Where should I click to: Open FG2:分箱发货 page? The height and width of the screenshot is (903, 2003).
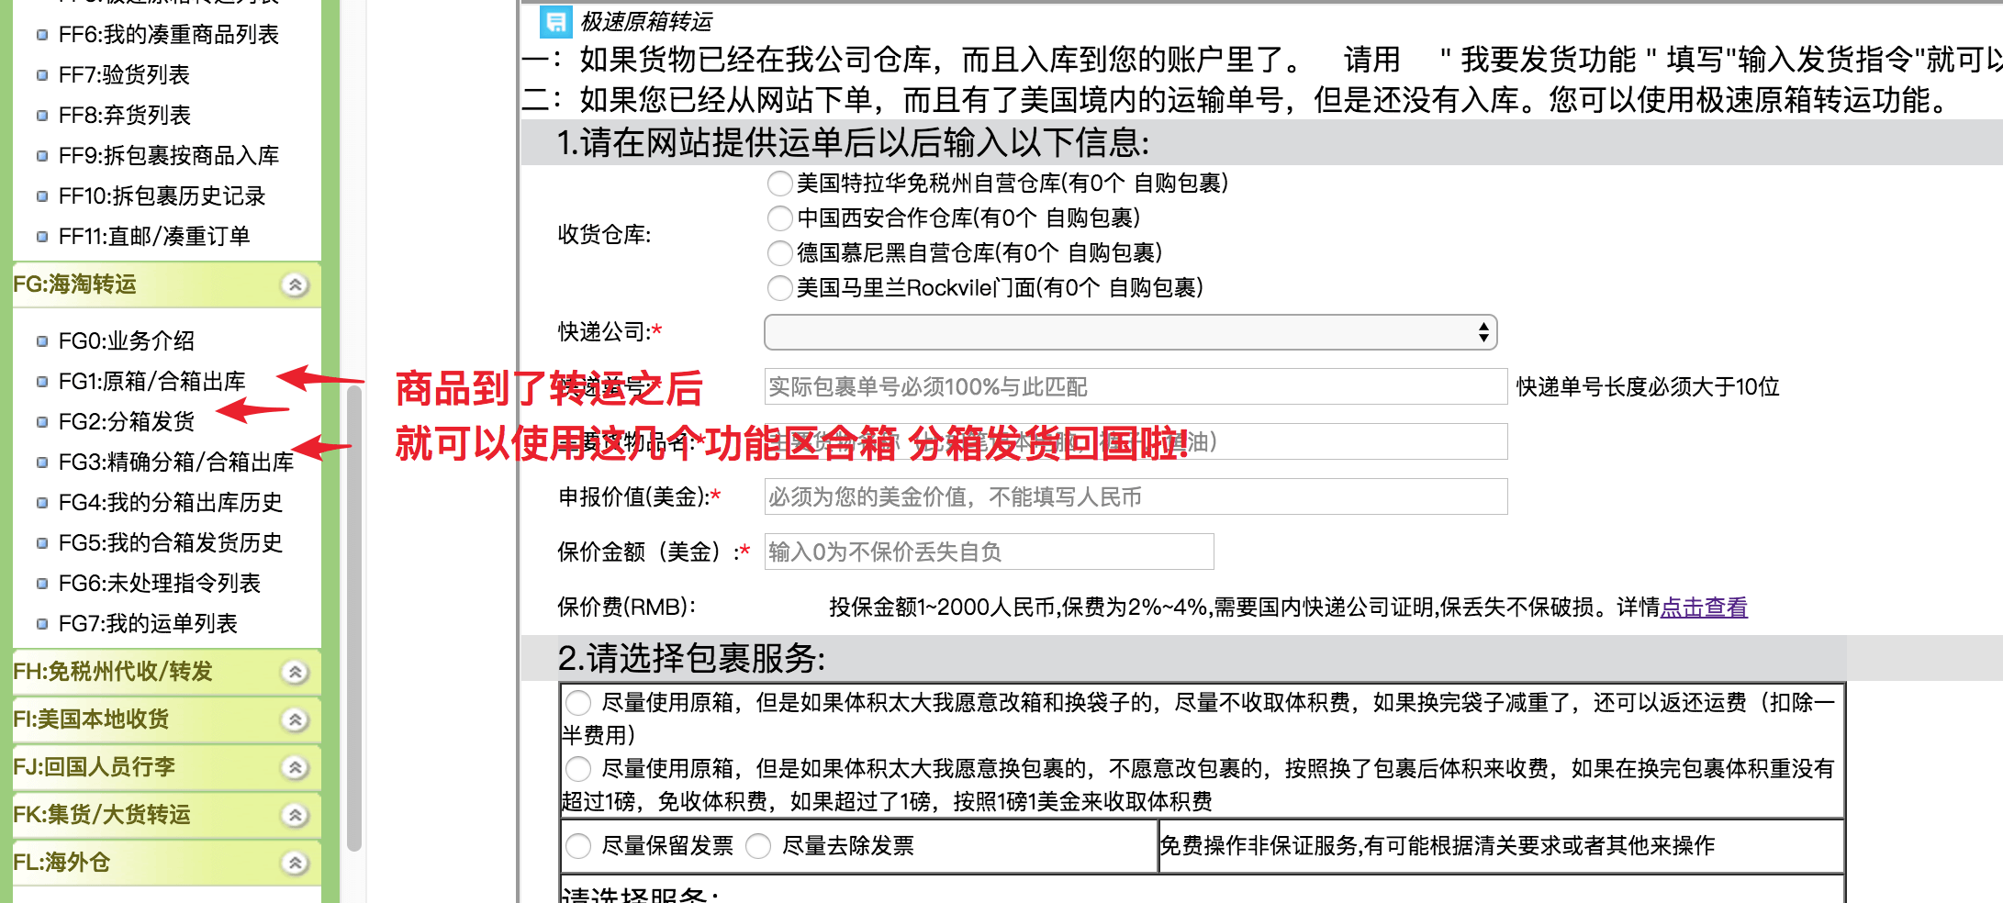127,422
